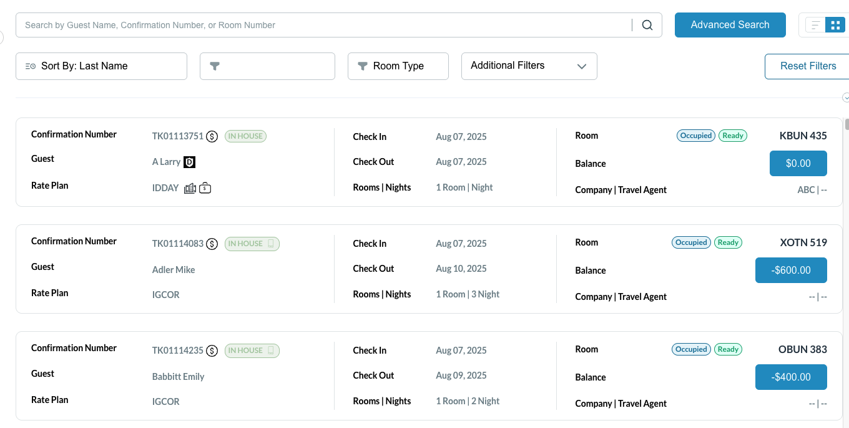The width and height of the screenshot is (849, 428).
Task: Click the magnifier search icon
Action: coord(647,25)
